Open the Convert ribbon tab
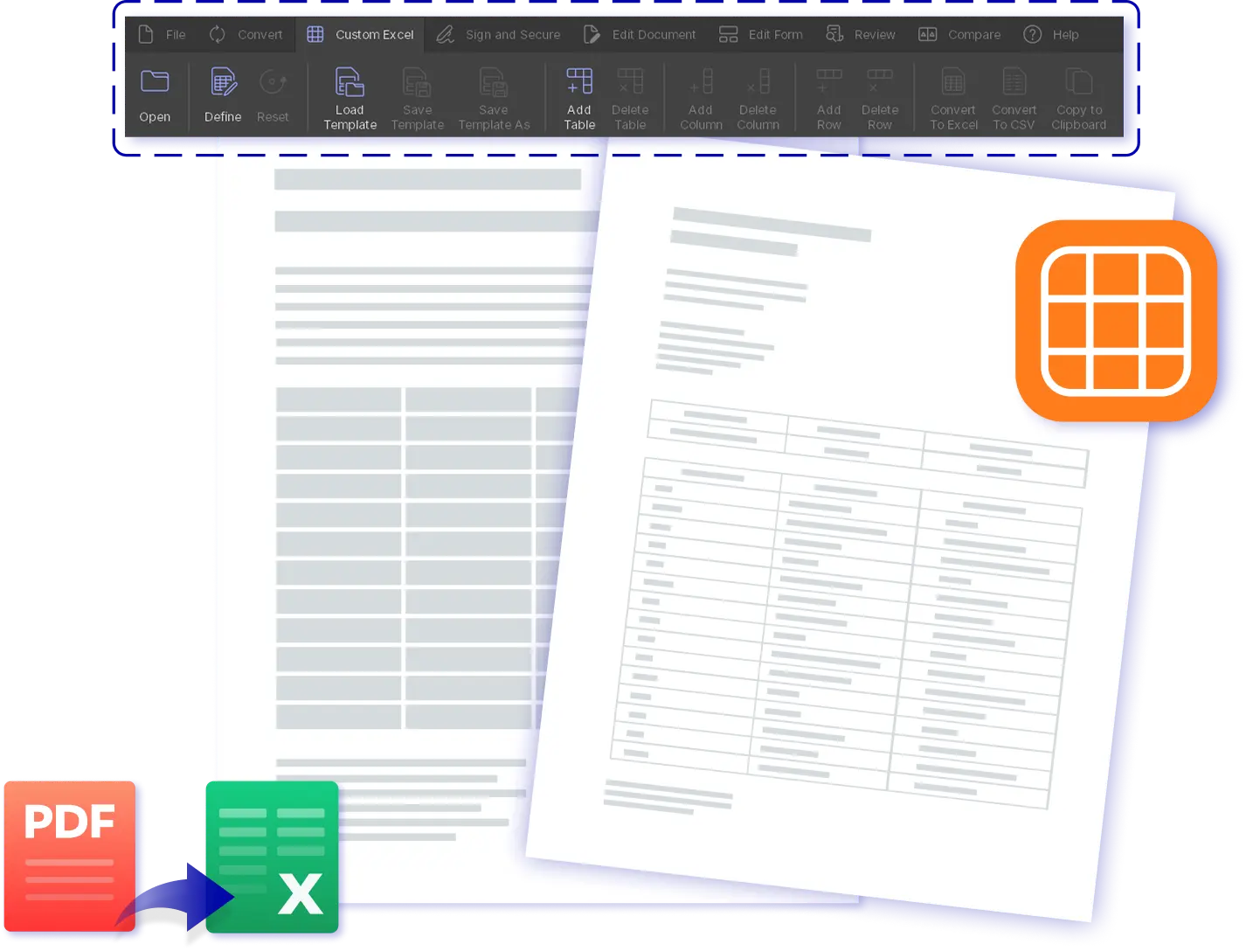1246x951 pixels. tap(246, 34)
